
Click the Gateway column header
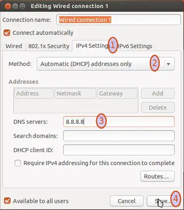pyautogui.click(x=117, y=93)
